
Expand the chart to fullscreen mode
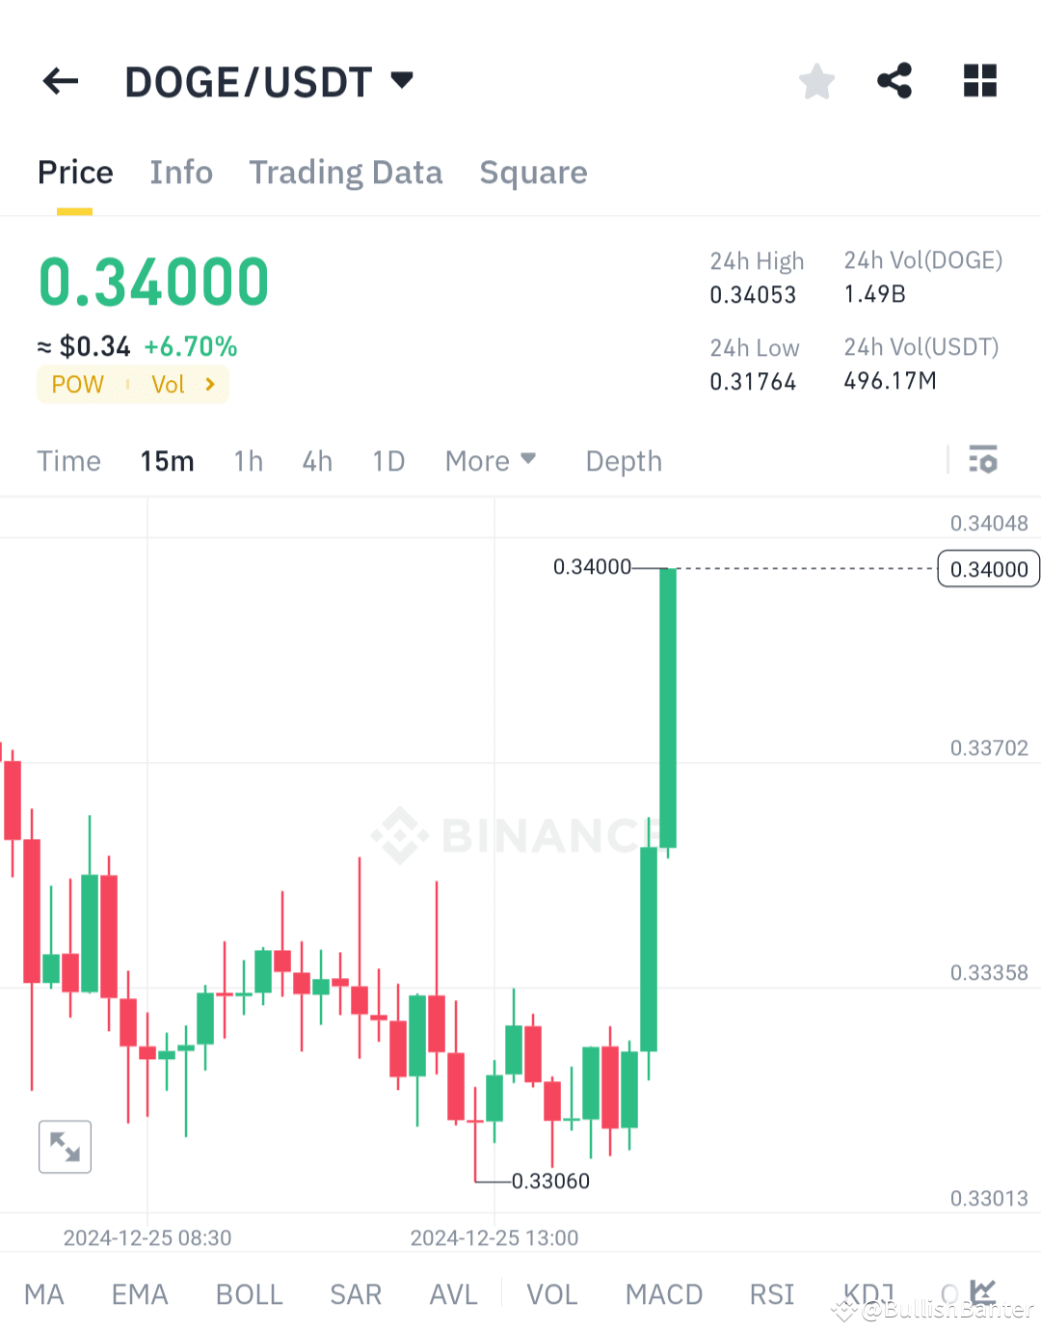point(65,1147)
